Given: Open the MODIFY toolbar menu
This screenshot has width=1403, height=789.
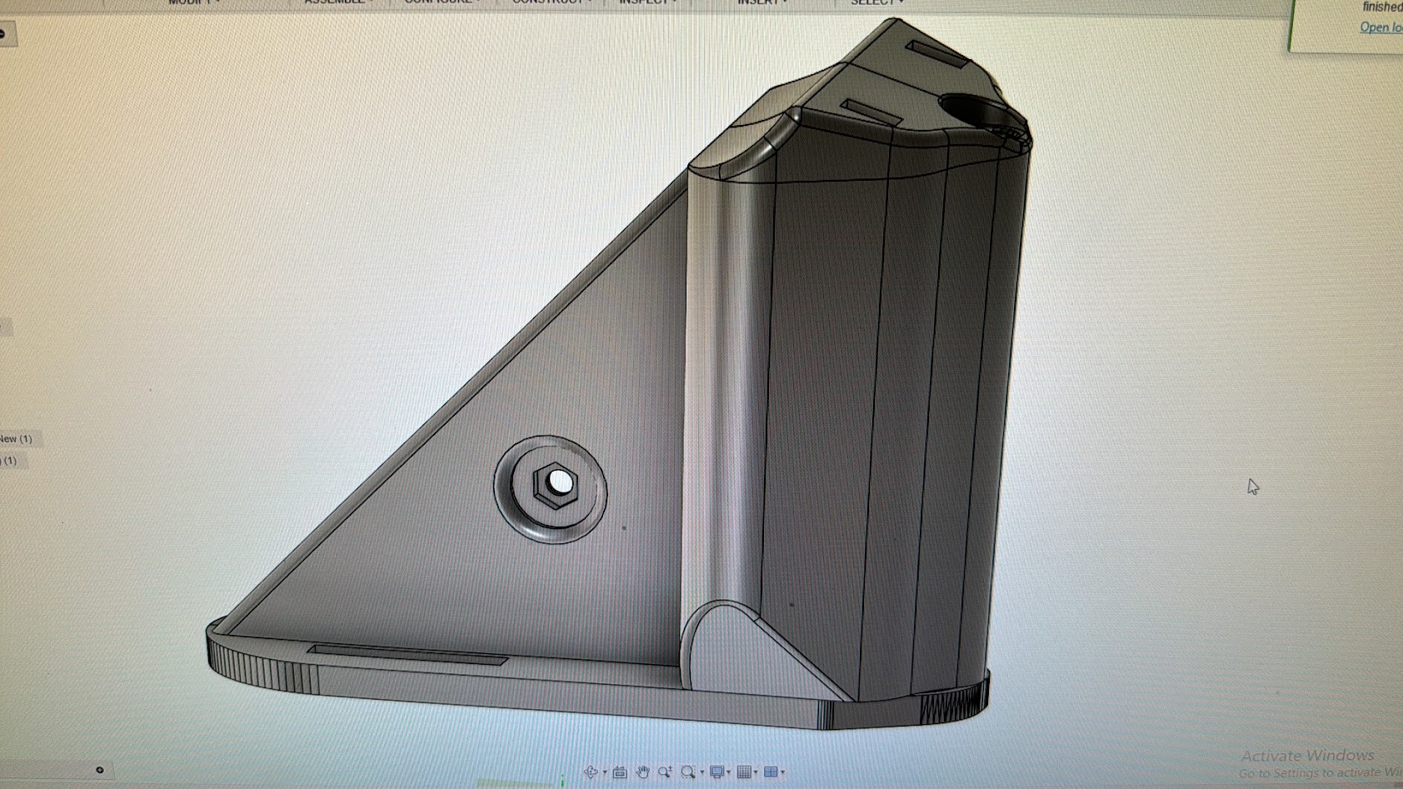Looking at the screenshot, I should tap(193, 2).
